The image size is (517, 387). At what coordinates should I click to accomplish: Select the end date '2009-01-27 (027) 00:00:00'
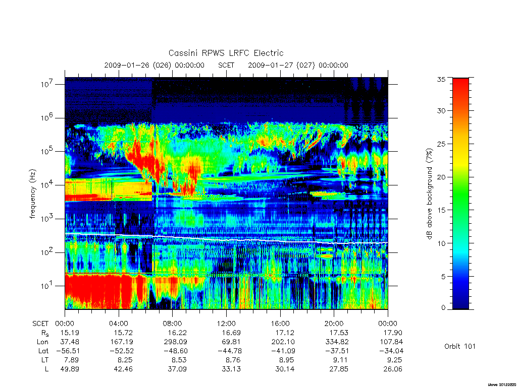tap(298, 65)
